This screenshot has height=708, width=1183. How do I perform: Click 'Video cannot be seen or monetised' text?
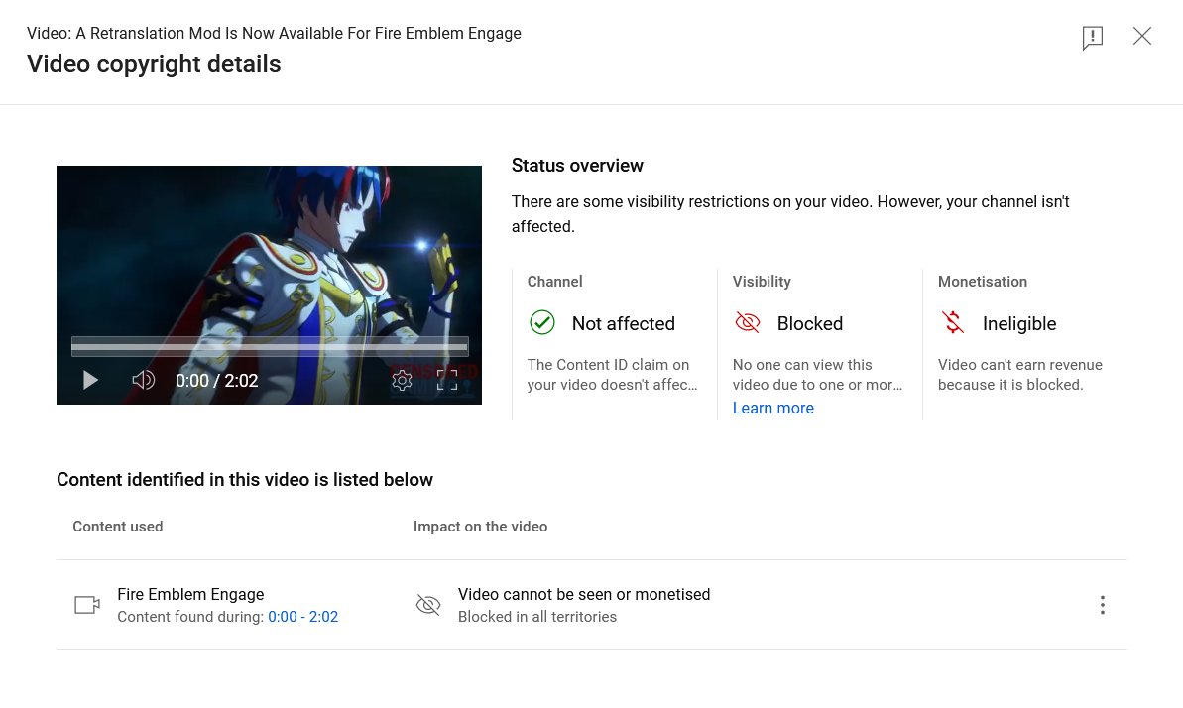584,594
